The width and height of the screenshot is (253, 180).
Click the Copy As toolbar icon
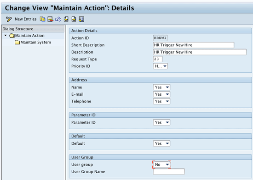[43, 19]
